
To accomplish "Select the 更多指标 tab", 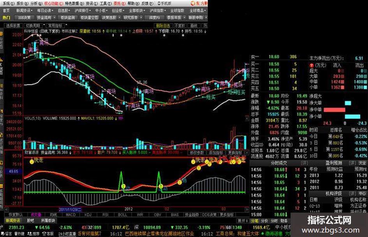I will pyautogui.click(x=227, y=215).
